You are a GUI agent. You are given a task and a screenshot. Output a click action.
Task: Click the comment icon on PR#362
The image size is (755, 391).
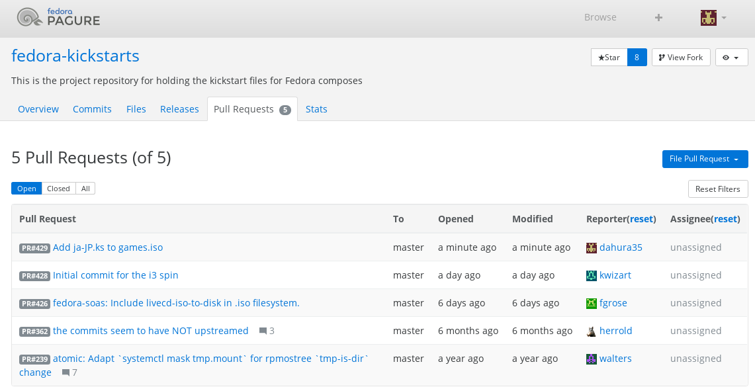coord(263,331)
